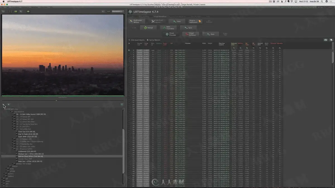Click the fullscreen preview icon
The image size is (335, 188).
pyautogui.click(x=11, y=11)
